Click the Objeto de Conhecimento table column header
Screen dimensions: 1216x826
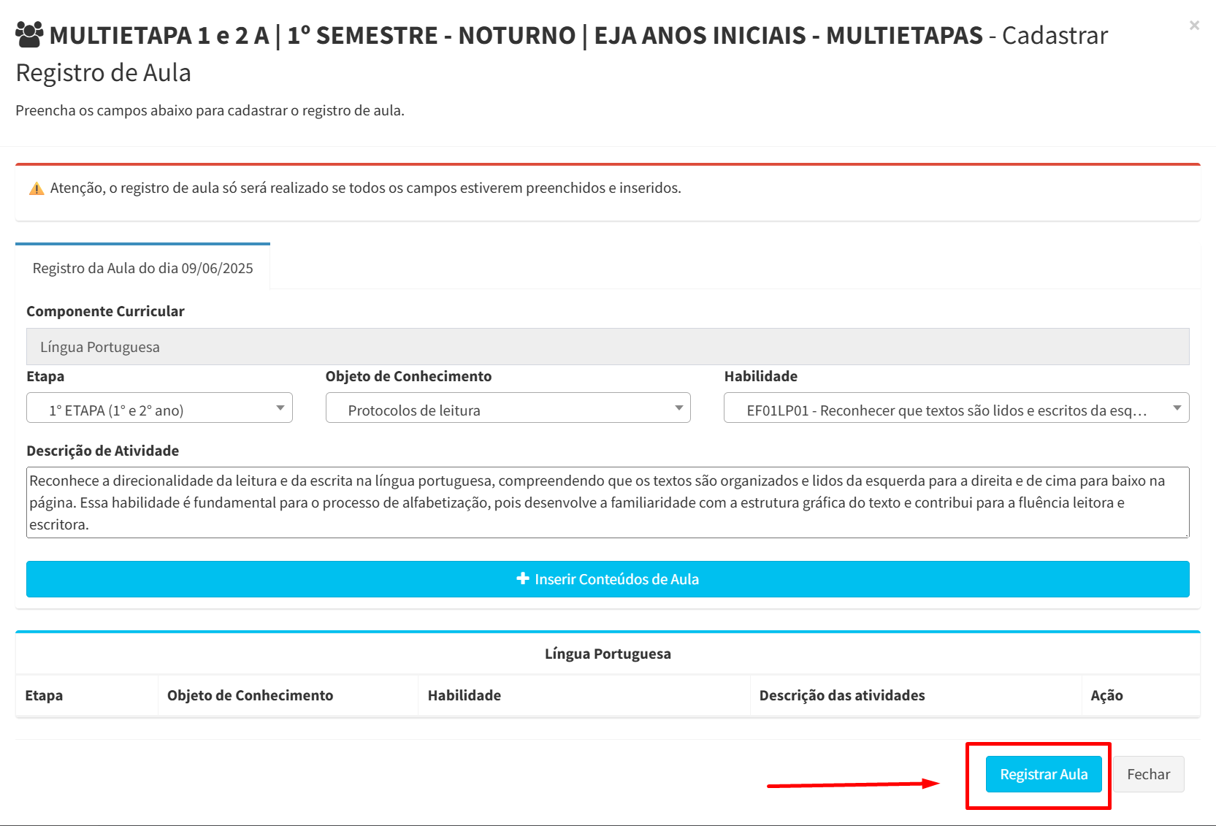click(x=250, y=695)
